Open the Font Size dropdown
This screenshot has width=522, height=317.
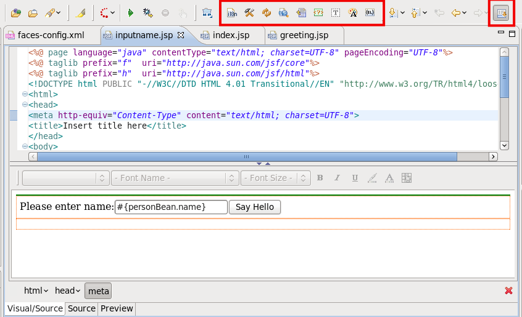pyautogui.click(x=276, y=178)
